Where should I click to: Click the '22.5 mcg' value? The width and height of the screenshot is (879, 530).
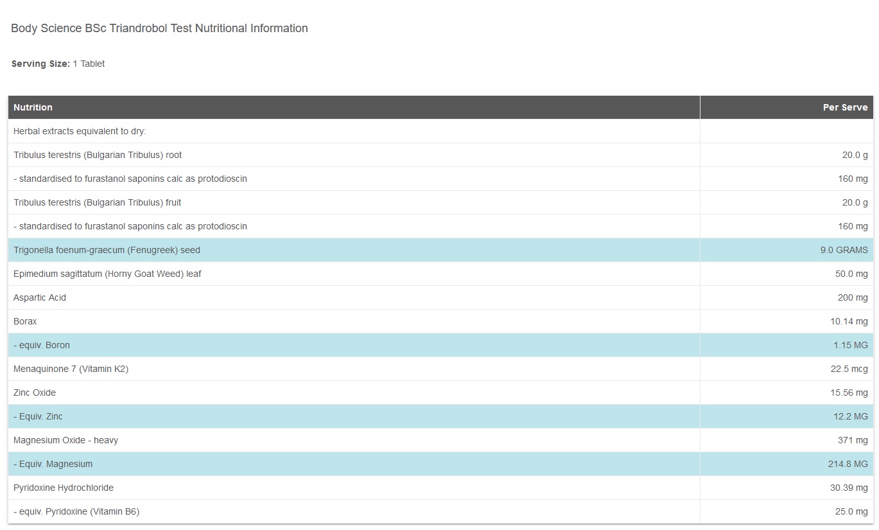(x=849, y=369)
